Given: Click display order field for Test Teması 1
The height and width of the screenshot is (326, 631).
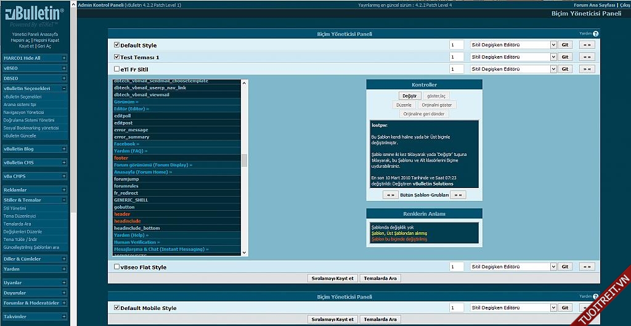Looking at the screenshot, I should point(456,57).
